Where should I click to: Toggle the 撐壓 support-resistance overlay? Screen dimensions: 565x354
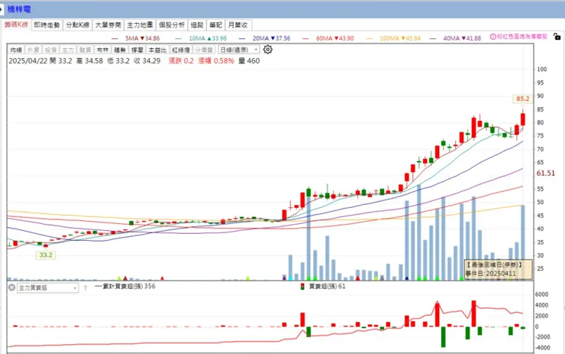tap(137, 50)
